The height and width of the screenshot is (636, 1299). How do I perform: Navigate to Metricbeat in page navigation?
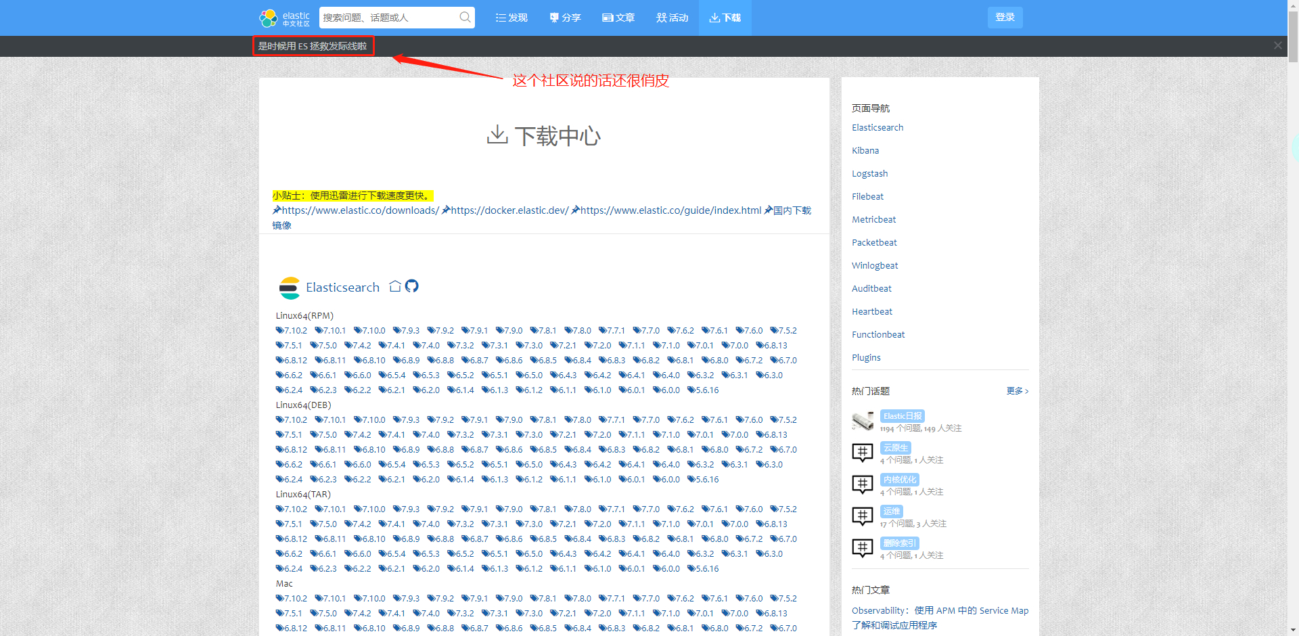pos(873,219)
